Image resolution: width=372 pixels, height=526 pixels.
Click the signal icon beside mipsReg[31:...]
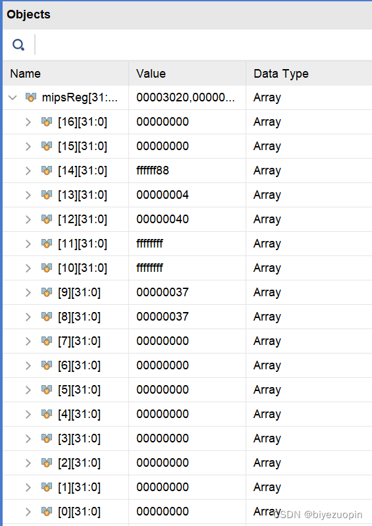pyautogui.click(x=31, y=97)
